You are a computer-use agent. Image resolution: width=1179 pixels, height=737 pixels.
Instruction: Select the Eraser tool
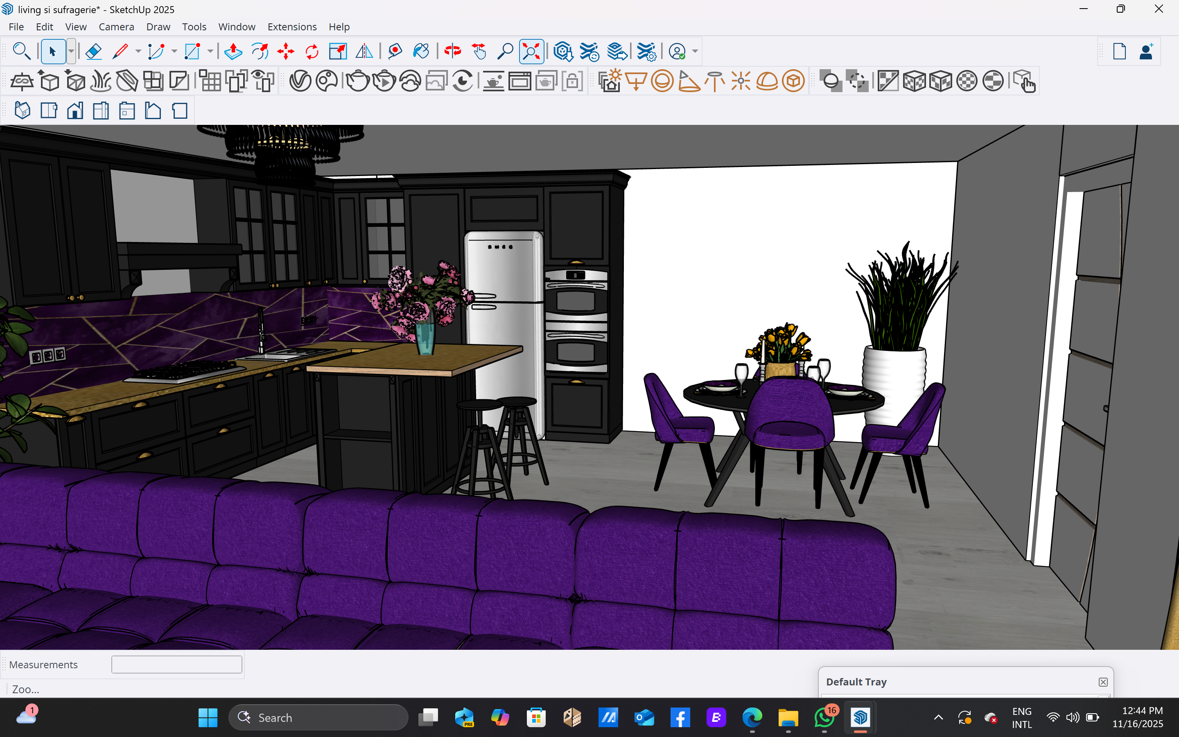tap(93, 51)
